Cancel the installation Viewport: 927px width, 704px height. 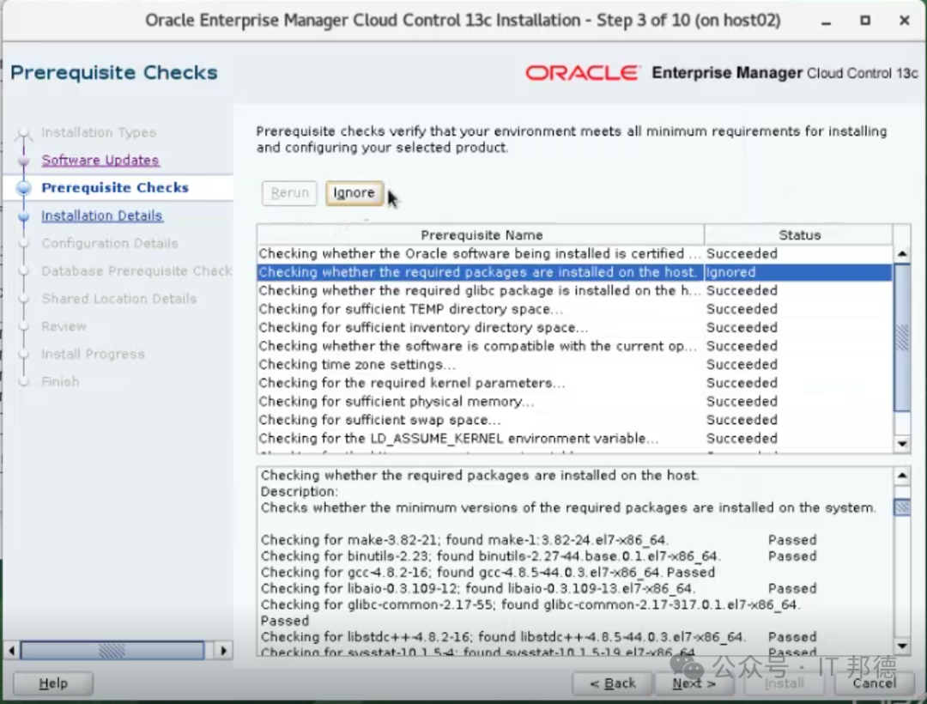[x=875, y=683]
